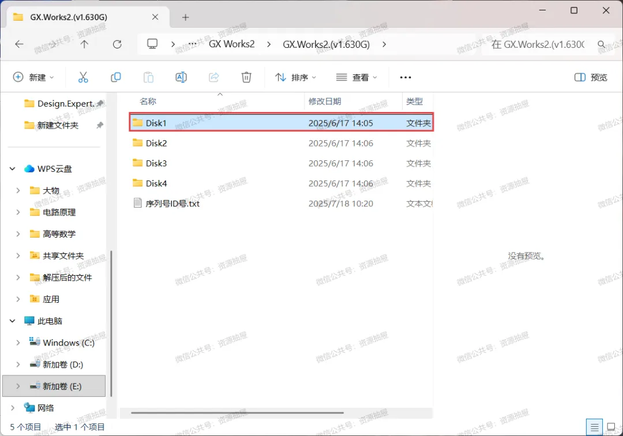Image resolution: width=623 pixels, height=436 pixels.
Task: Open the 新建 dropdown menu
Action: click(x=33, y=77)
